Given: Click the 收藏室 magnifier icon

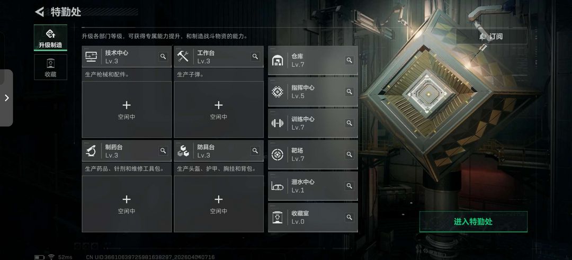Looking at the screenshot, I should click(349, 217).
